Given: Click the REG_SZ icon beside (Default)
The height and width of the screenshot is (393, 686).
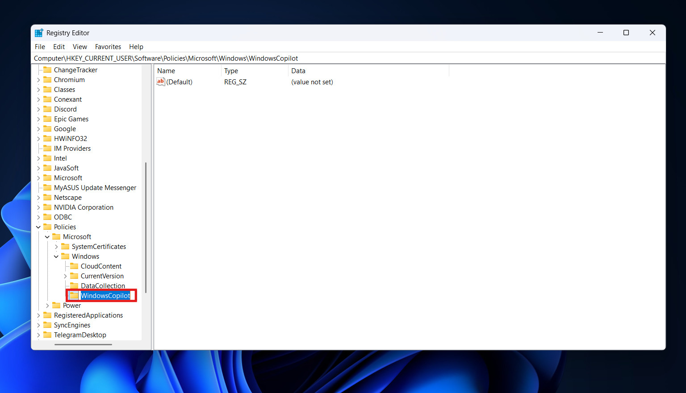Looking at the screenshot, I should point(161,82).
